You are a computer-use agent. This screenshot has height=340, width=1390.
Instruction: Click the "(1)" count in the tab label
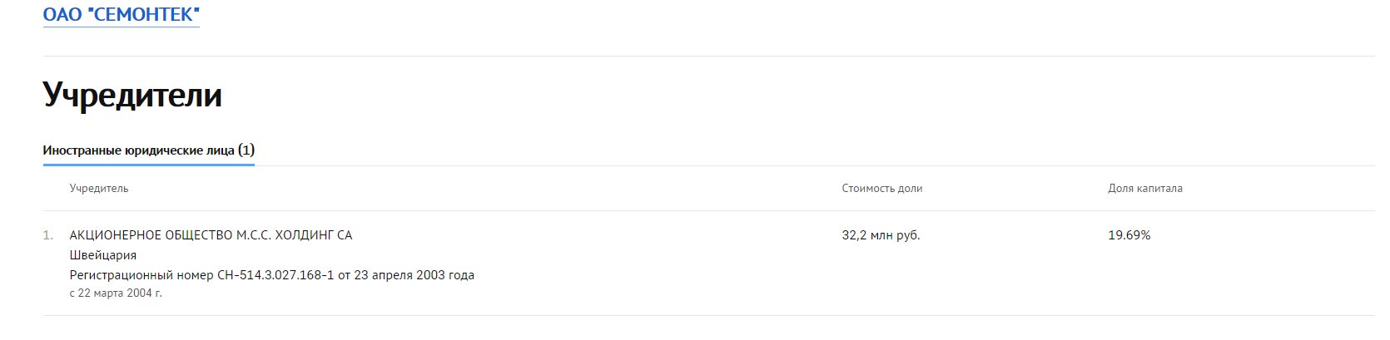(x=246, y=150)
